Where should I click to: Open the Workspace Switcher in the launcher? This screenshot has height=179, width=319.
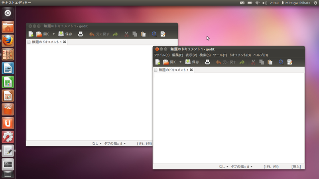[8, 164]
